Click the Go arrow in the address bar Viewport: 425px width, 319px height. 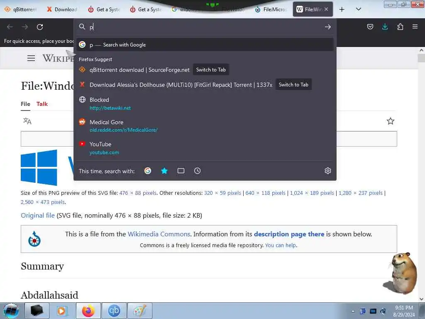coord(328,27)
